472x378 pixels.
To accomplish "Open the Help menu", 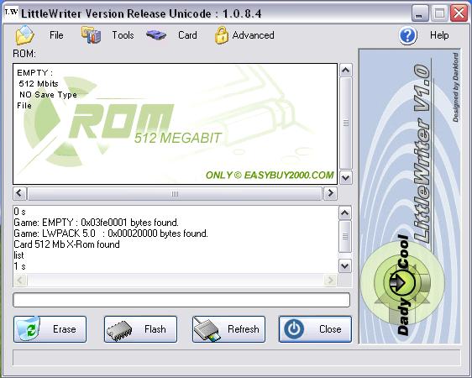I will click(x=439, y=35).
